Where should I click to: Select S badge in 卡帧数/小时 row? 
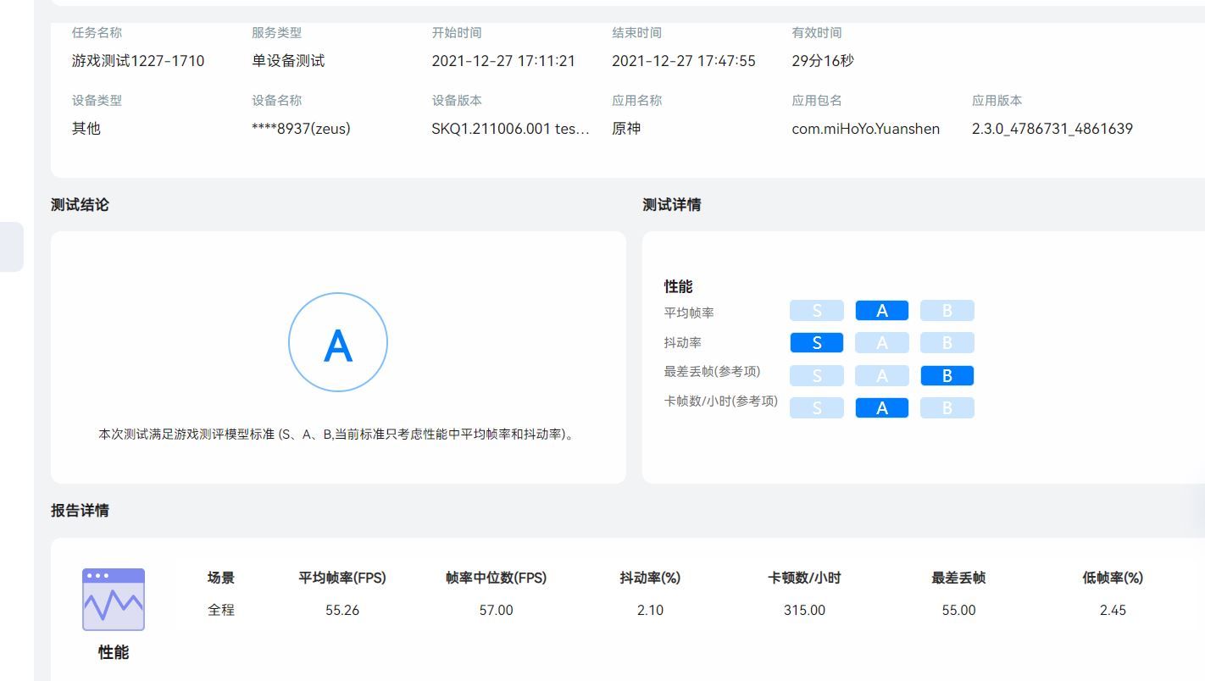coord(817,408)
